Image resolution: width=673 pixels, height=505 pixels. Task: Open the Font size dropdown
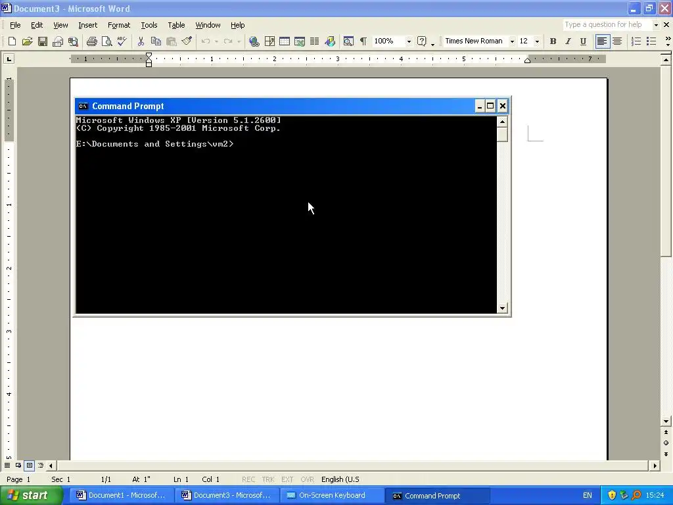(x=537, y=41)
